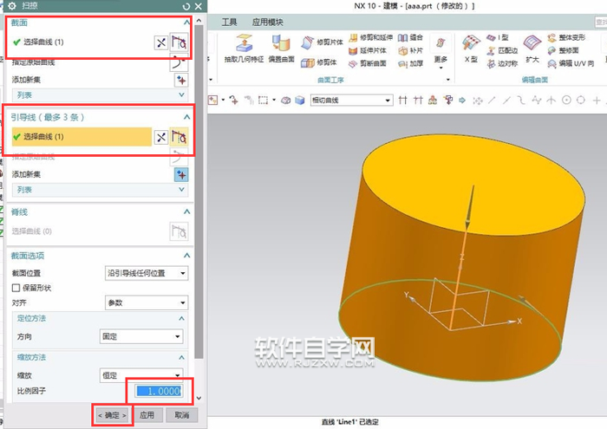Click 添加新集 icon under 截面

click(x=181, y=80)
